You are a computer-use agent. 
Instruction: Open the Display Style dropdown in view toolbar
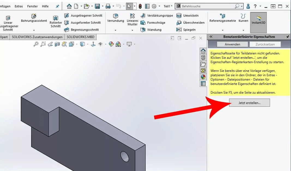coord(87,44)
